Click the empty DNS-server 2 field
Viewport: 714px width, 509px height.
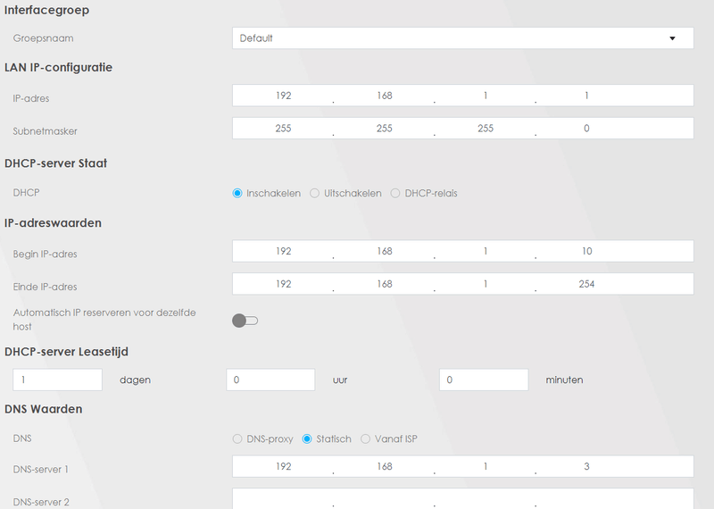click(x=462, y=498)
